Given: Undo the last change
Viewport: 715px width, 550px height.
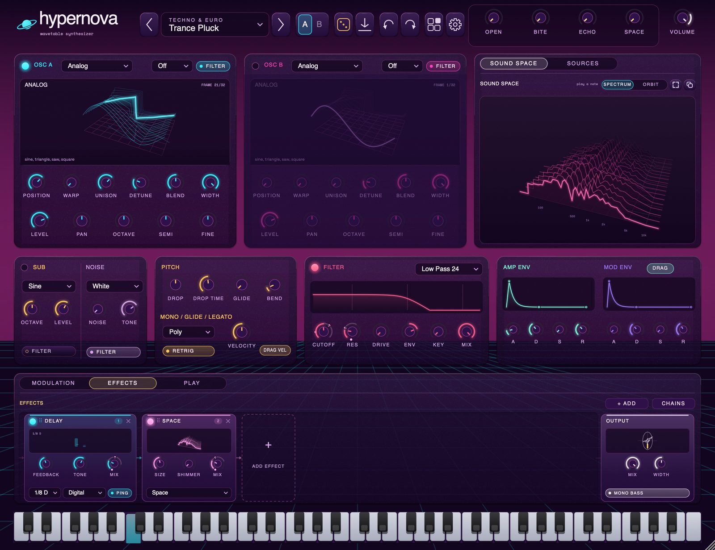Looking at the screenshot, I should pyautogui.click(x=388, y=24).
